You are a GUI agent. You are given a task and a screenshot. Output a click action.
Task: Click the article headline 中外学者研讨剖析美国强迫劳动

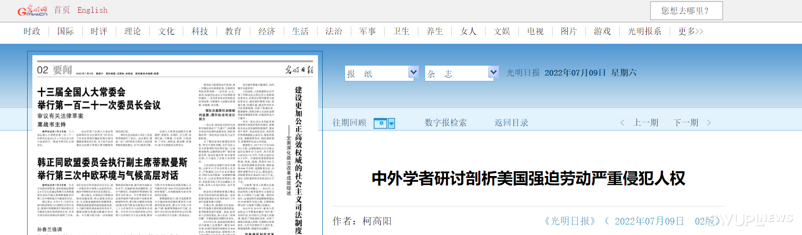tap(528, 178)
